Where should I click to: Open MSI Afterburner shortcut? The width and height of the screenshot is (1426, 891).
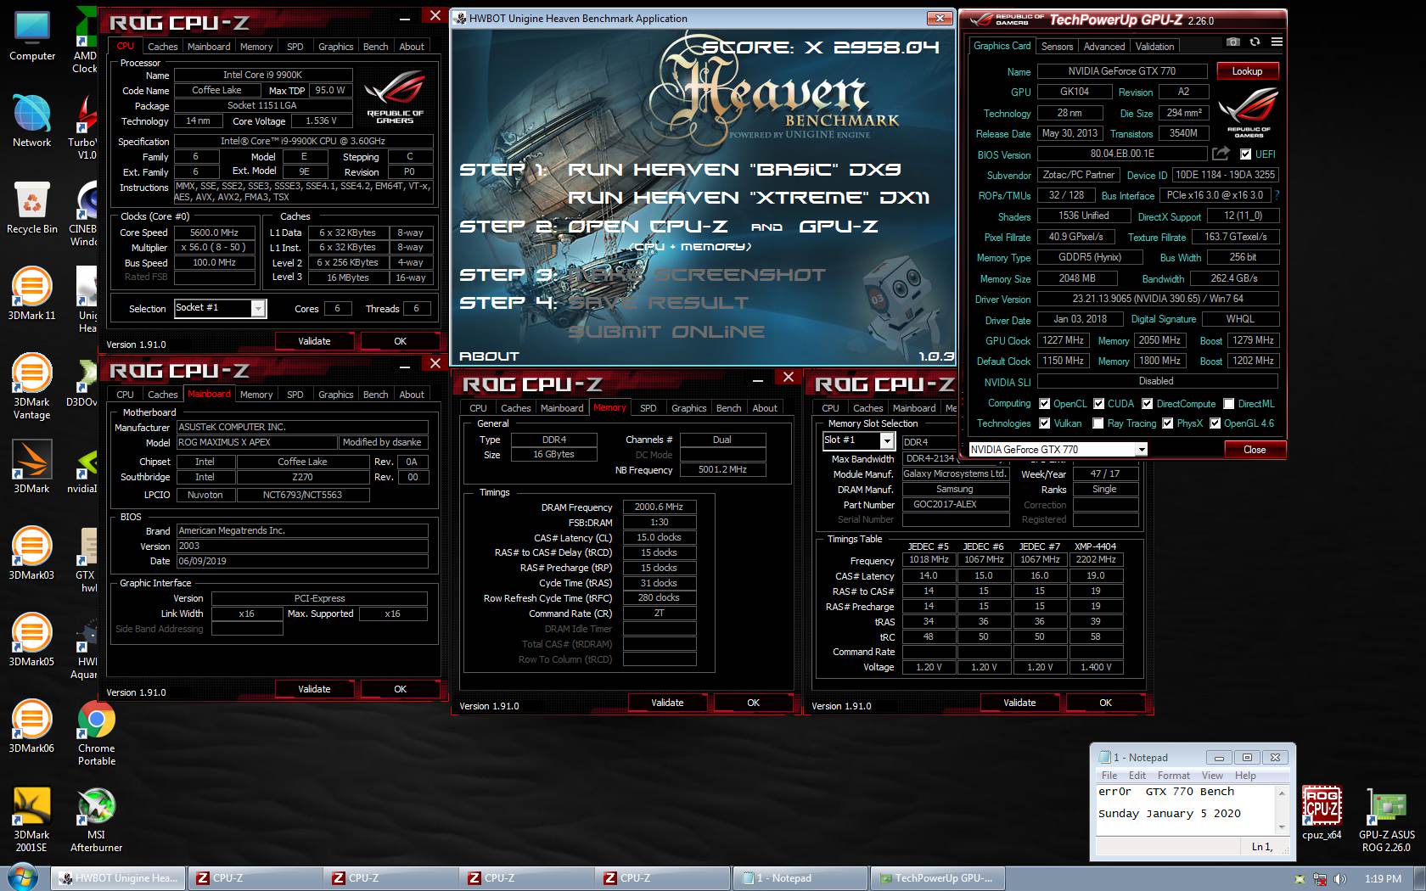(97, 819)
